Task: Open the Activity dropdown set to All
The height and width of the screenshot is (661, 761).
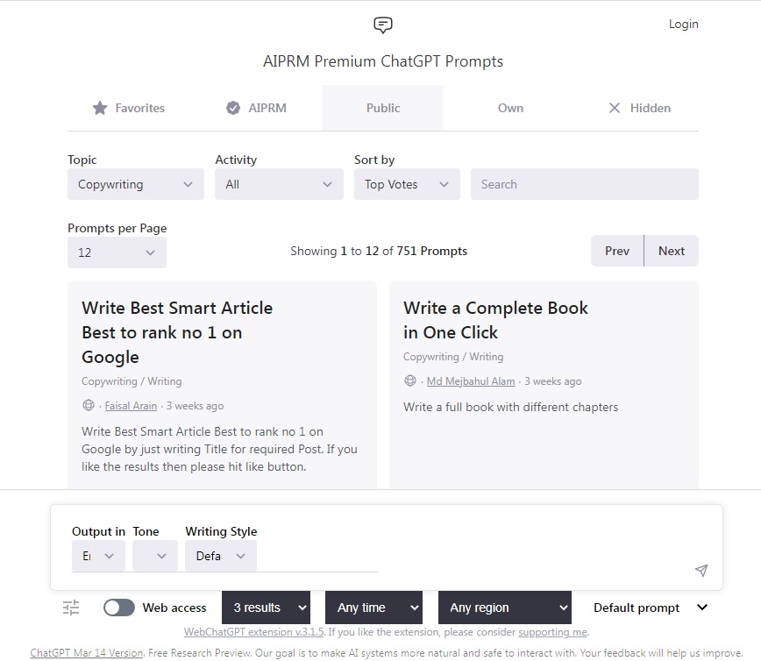Action: click(x=279, y=184)
